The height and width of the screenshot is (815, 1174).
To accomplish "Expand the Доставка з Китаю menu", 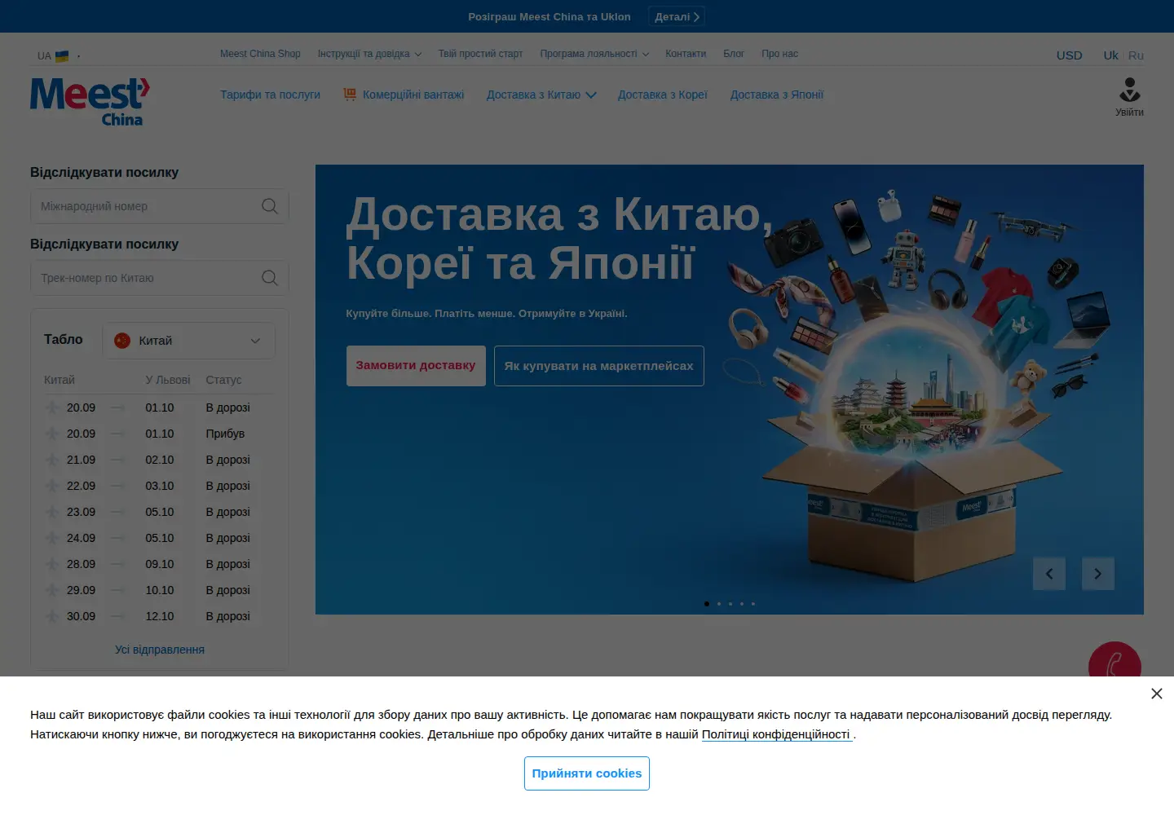I will [x=541, y=95].
